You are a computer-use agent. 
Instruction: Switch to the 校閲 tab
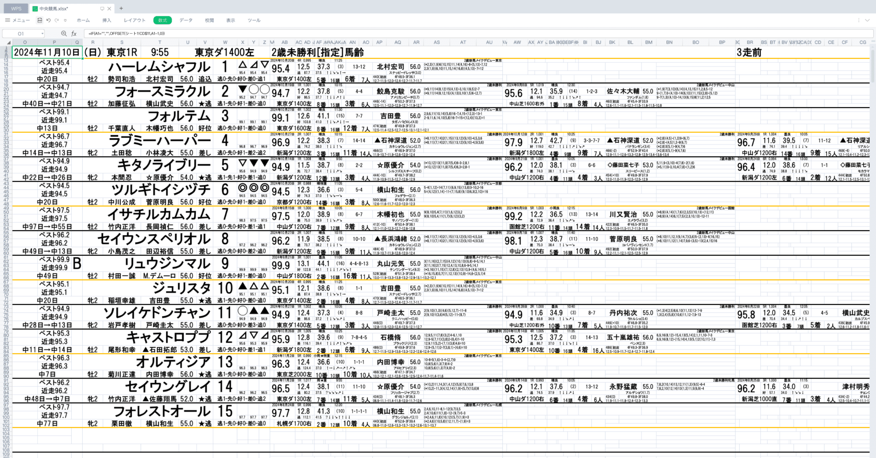point(209,20)
